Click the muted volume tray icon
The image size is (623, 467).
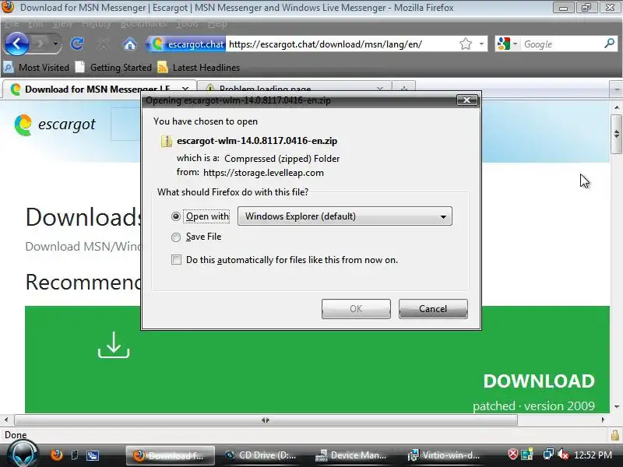pos(563,455)
